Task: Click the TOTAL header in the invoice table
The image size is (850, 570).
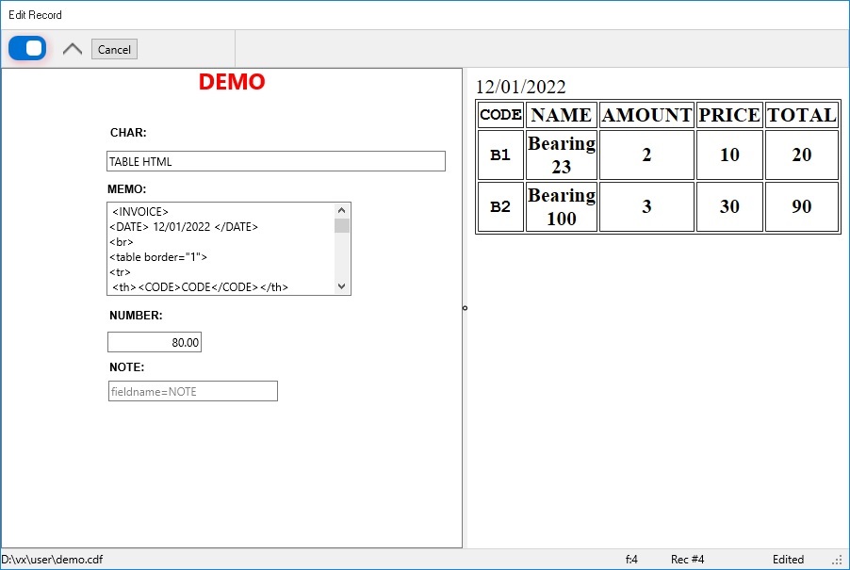Action: pos(802,114)
